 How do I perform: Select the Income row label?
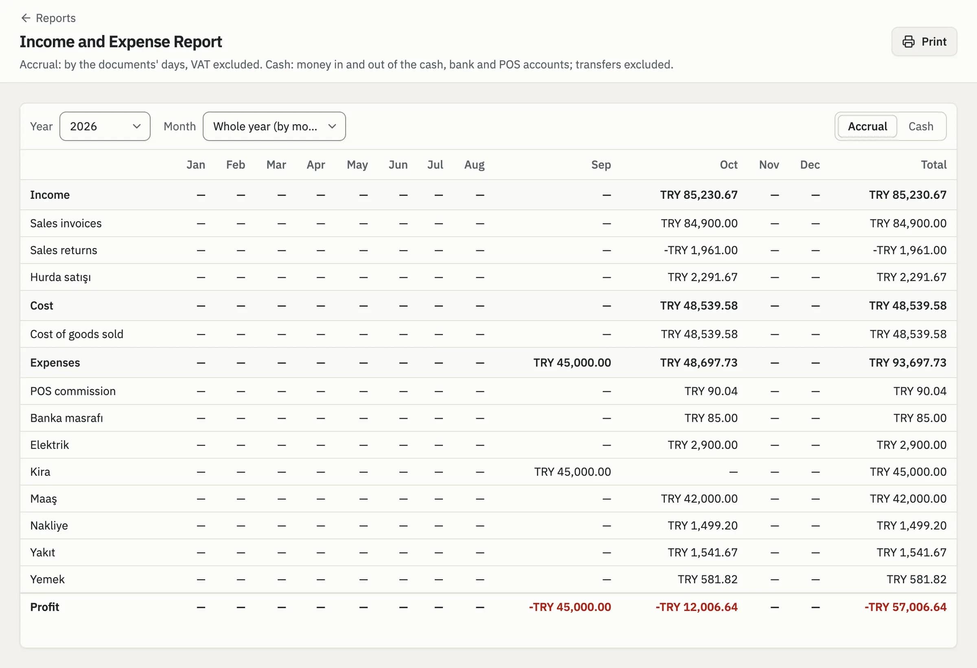[x=50, y=195]
